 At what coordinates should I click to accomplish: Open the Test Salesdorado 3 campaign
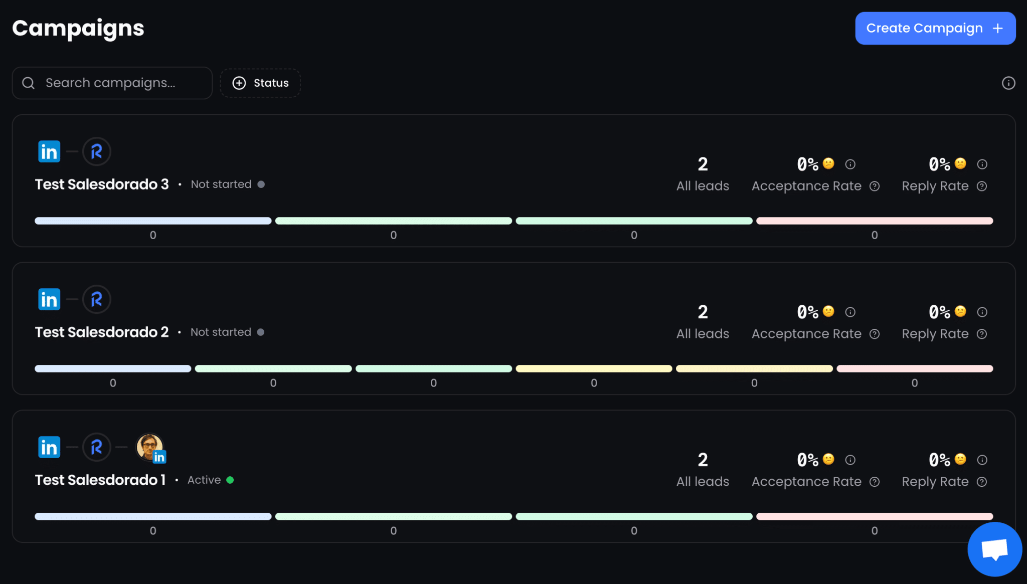click(102, 184)
